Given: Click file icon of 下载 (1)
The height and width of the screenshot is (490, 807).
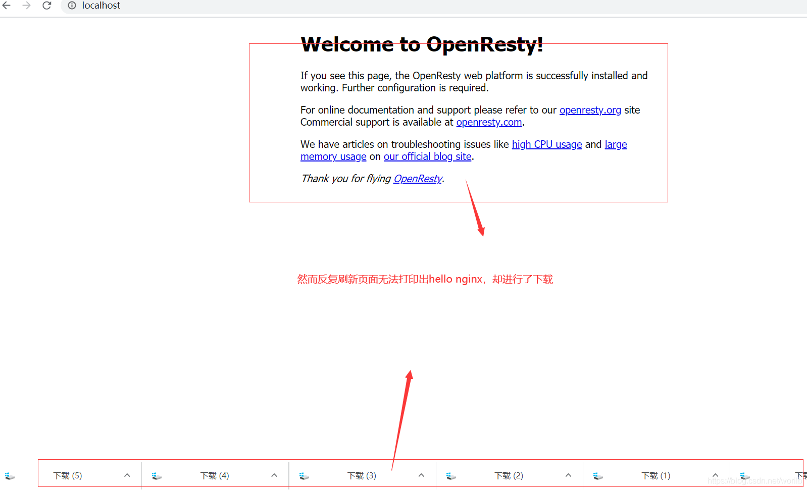Looking at the screenshot, I should [x=598, y=476].
